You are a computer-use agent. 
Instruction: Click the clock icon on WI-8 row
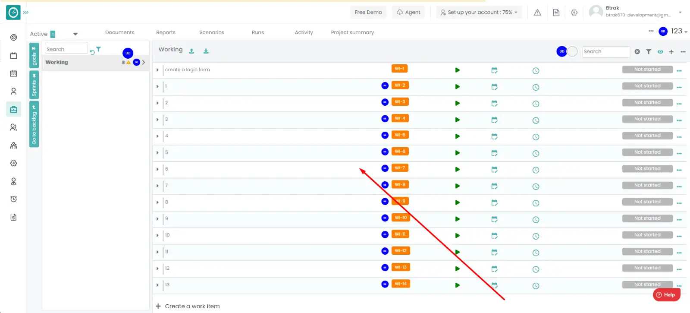(x=536, y=187)
